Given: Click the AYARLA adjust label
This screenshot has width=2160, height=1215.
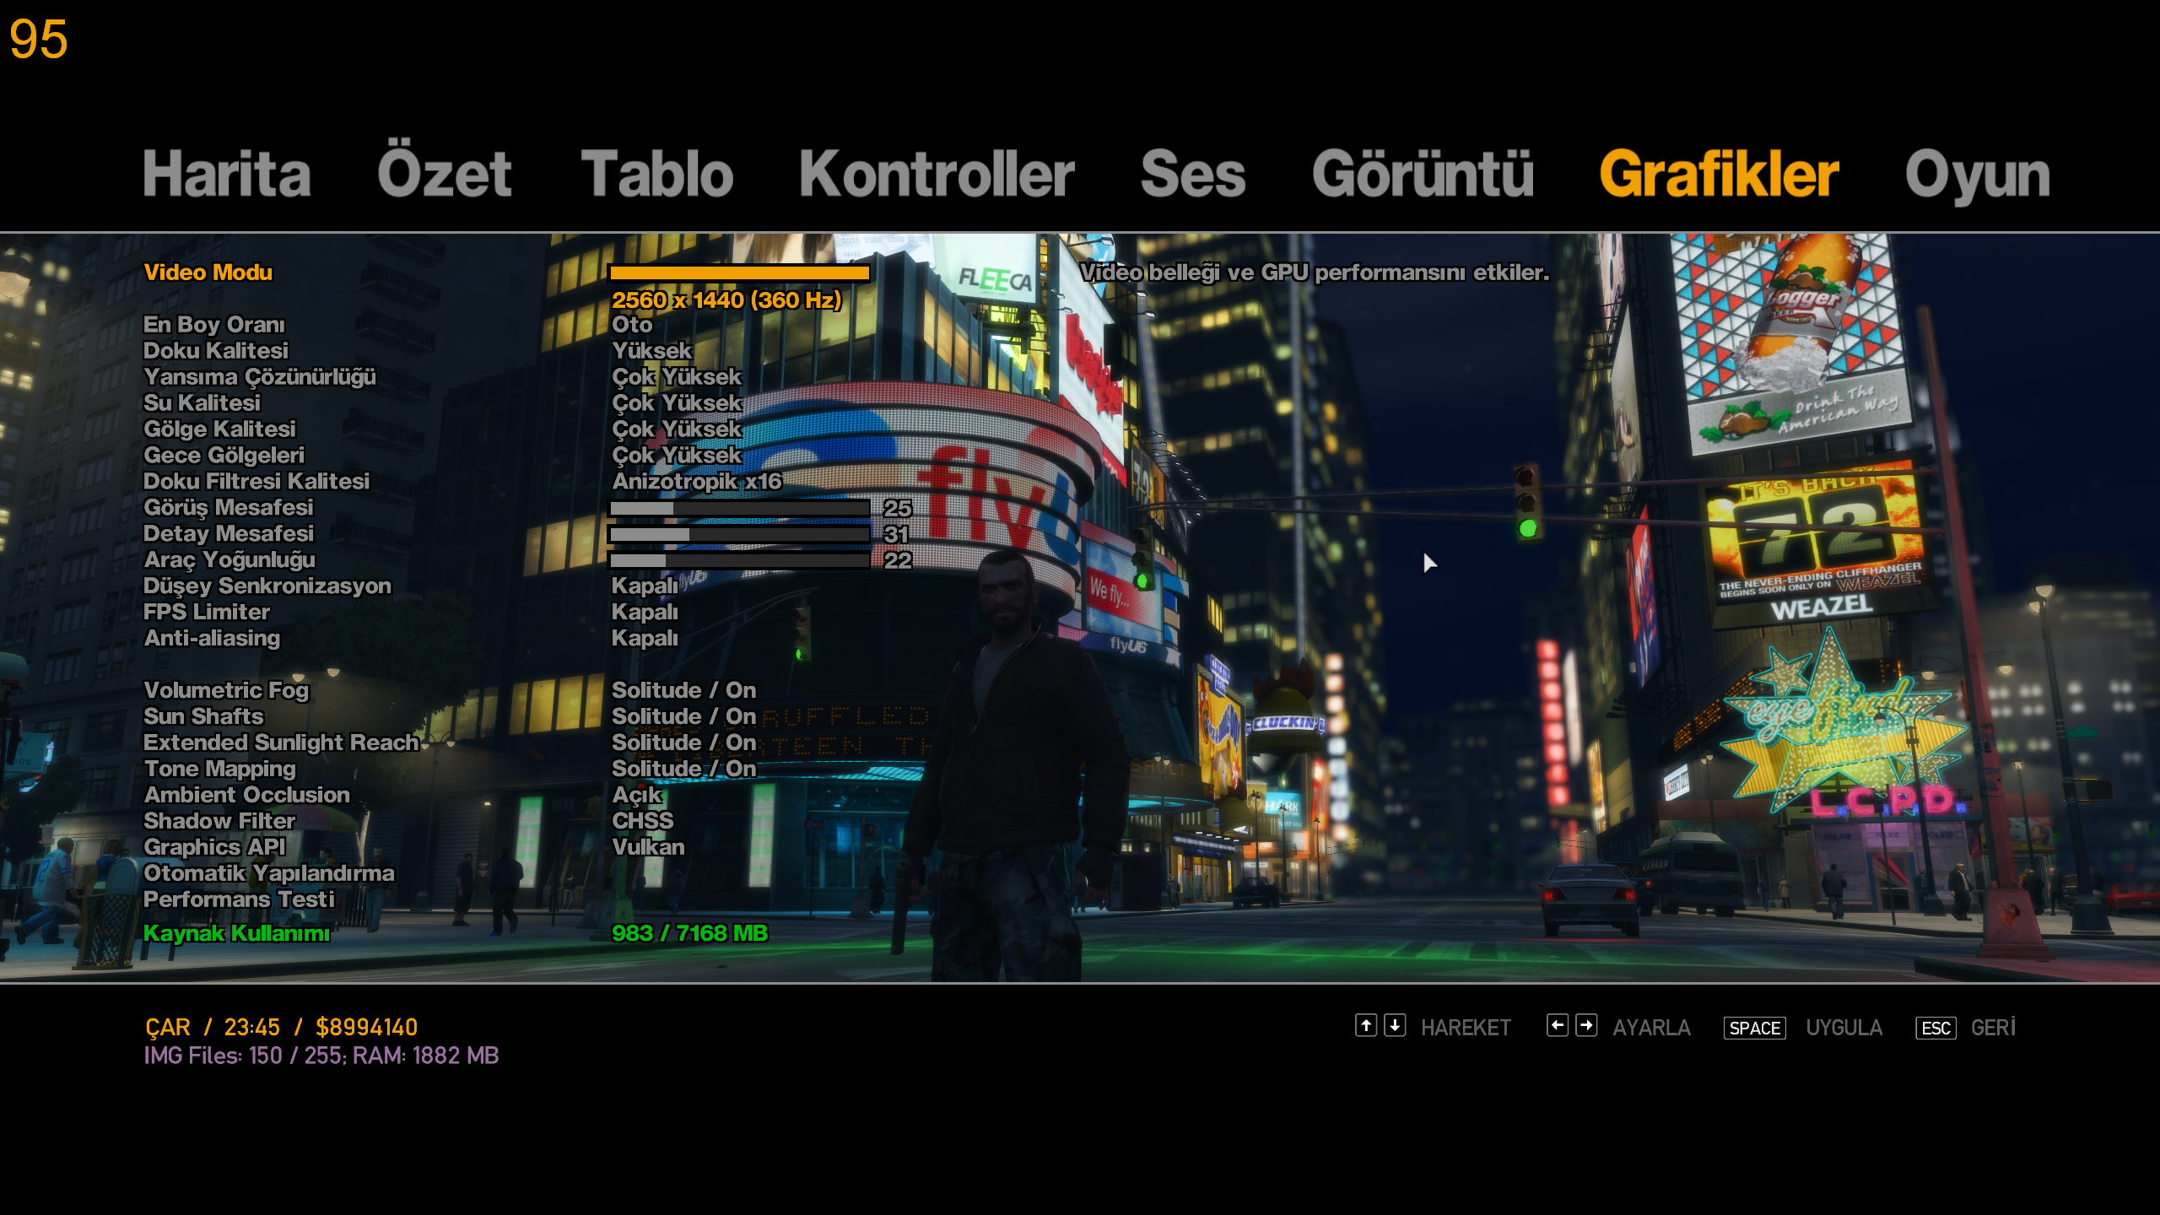Looking at the screenshot, I should pos(1651,1028).
